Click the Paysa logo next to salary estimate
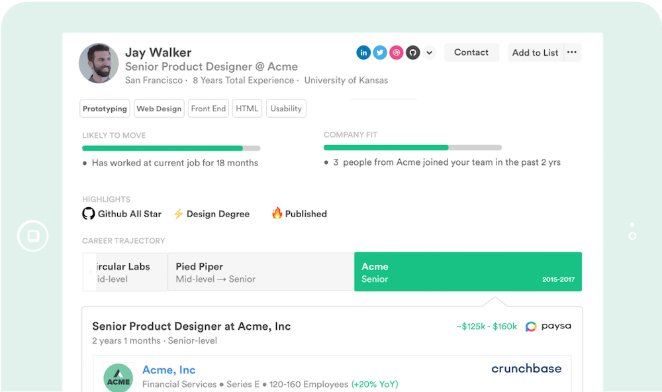This screenshot has width=662, height=392. tap(530, 326)
